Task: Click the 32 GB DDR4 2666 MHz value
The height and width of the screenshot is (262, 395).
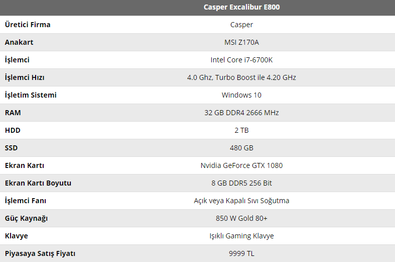Action: tap(241, 113)
